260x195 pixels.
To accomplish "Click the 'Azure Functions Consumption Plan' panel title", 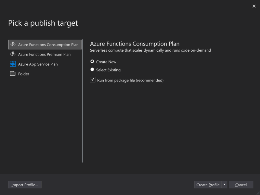I will click(135, 44).
